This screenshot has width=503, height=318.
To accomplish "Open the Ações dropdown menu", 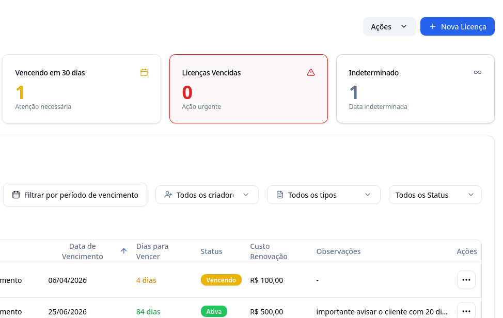I will pos(389,26).
